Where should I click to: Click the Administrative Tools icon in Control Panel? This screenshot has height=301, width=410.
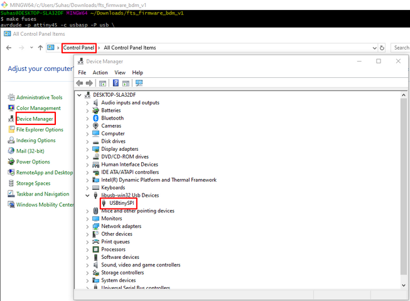tap(11, 97)
